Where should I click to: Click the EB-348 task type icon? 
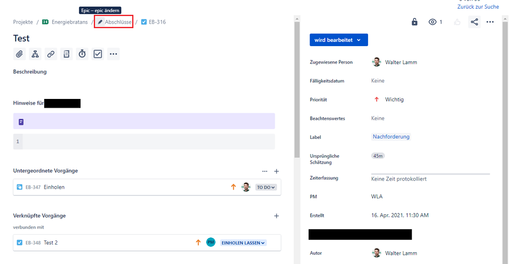[19, 243]
